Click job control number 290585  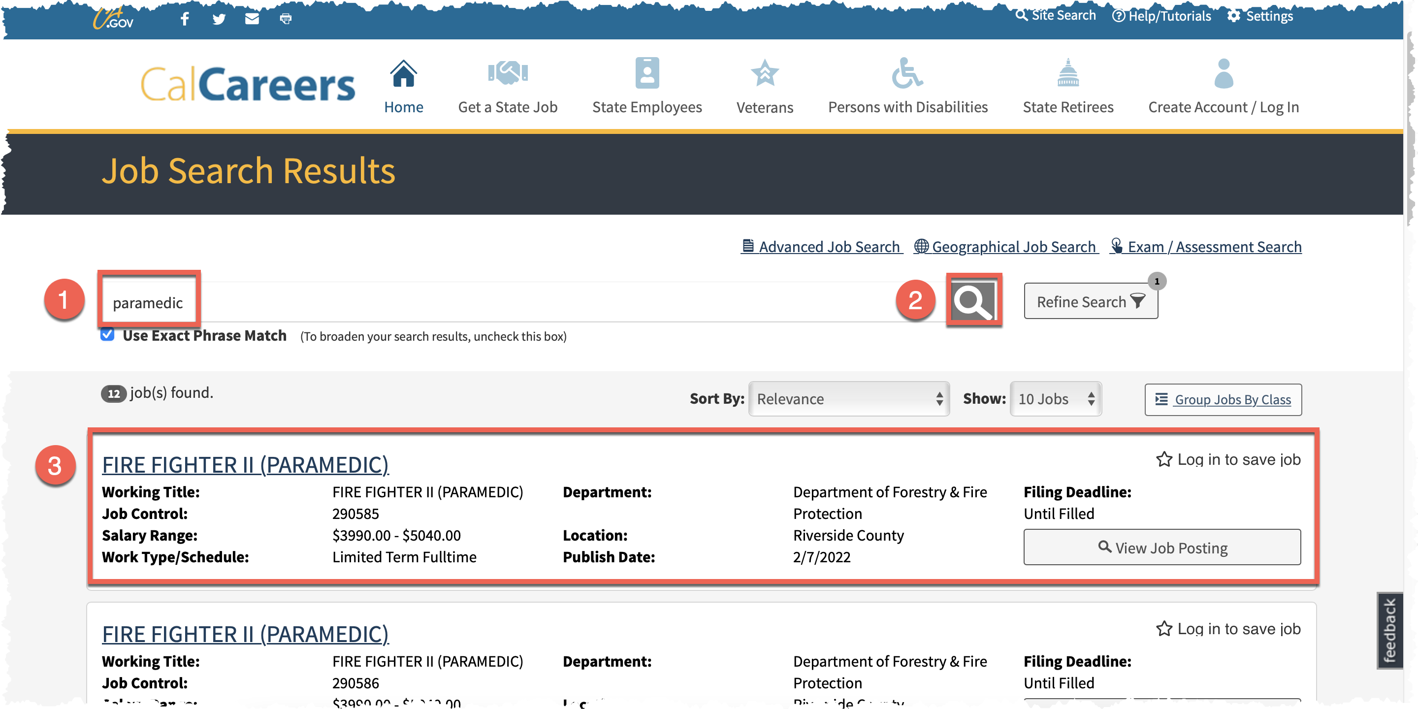point(355,514)
